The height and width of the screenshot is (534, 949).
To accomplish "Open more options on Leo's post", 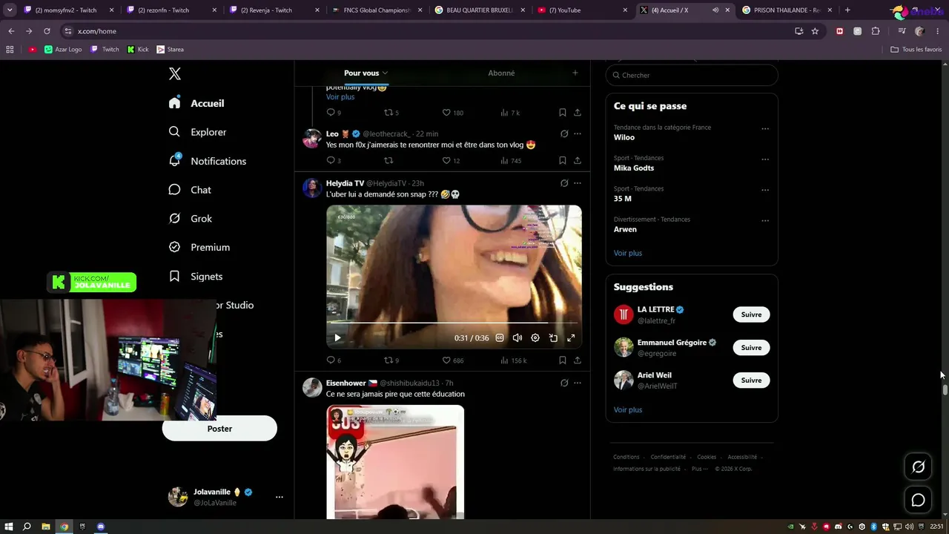I will [x=578, y=133].
